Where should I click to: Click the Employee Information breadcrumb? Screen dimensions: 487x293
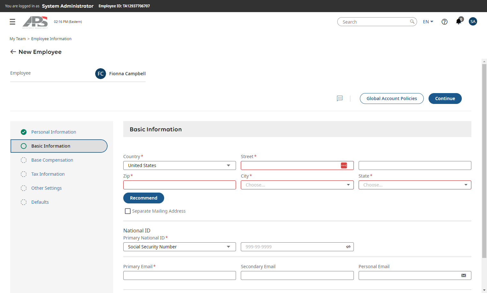[51, 39]
